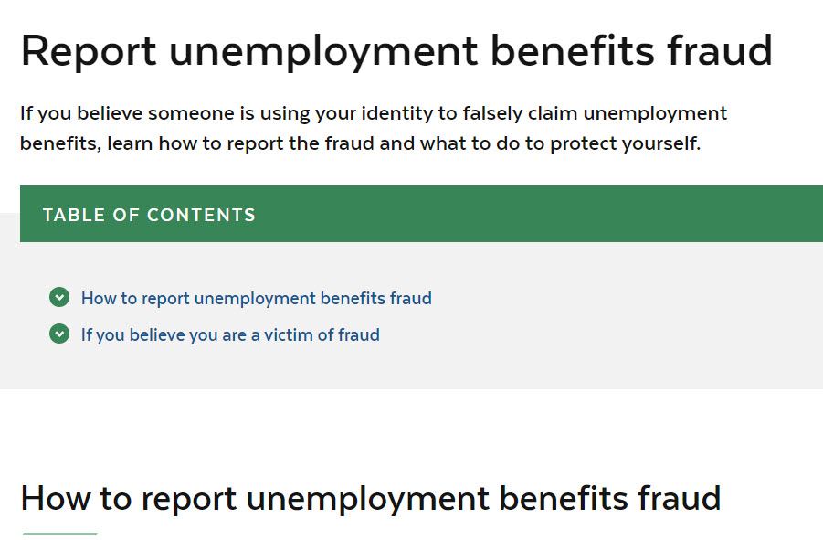Follow the 'If you believe you are a victim of fraud' link
Viewport: 823px width, 540px height.
[229, 334]
